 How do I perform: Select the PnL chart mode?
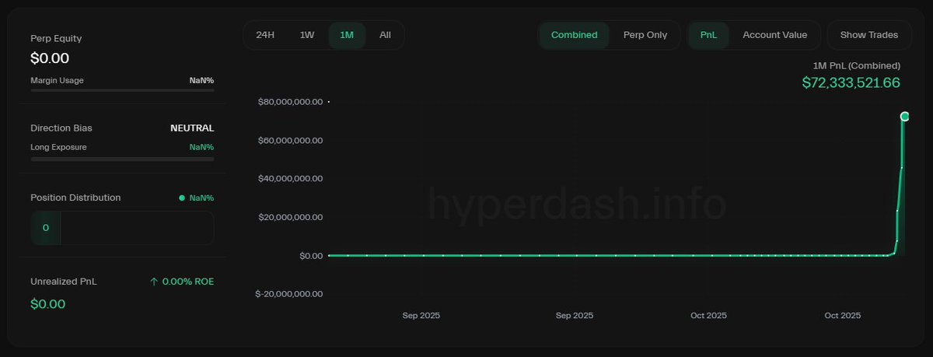coord(709,35)
